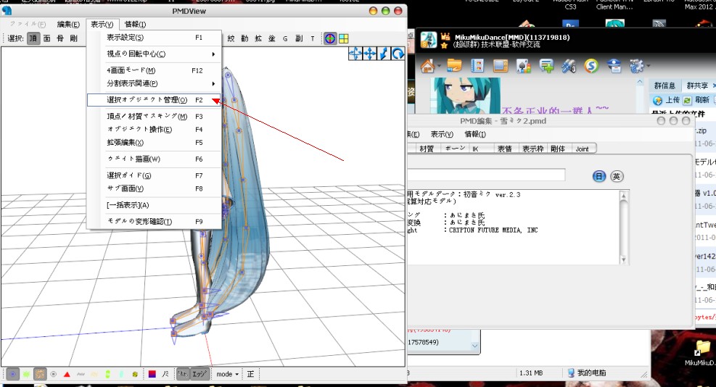Click the 副 toolbar button
Image resolution: width=716 pixels, height=387 pixels.
299,39
